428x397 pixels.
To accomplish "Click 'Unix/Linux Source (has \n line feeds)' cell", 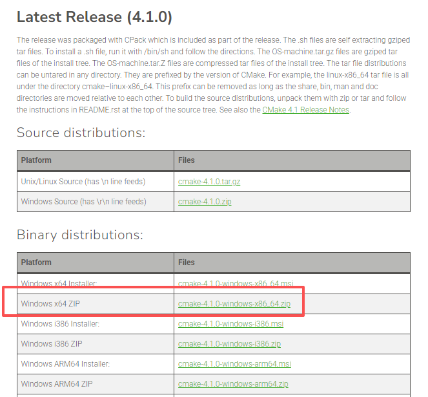I will click(96, 182).
